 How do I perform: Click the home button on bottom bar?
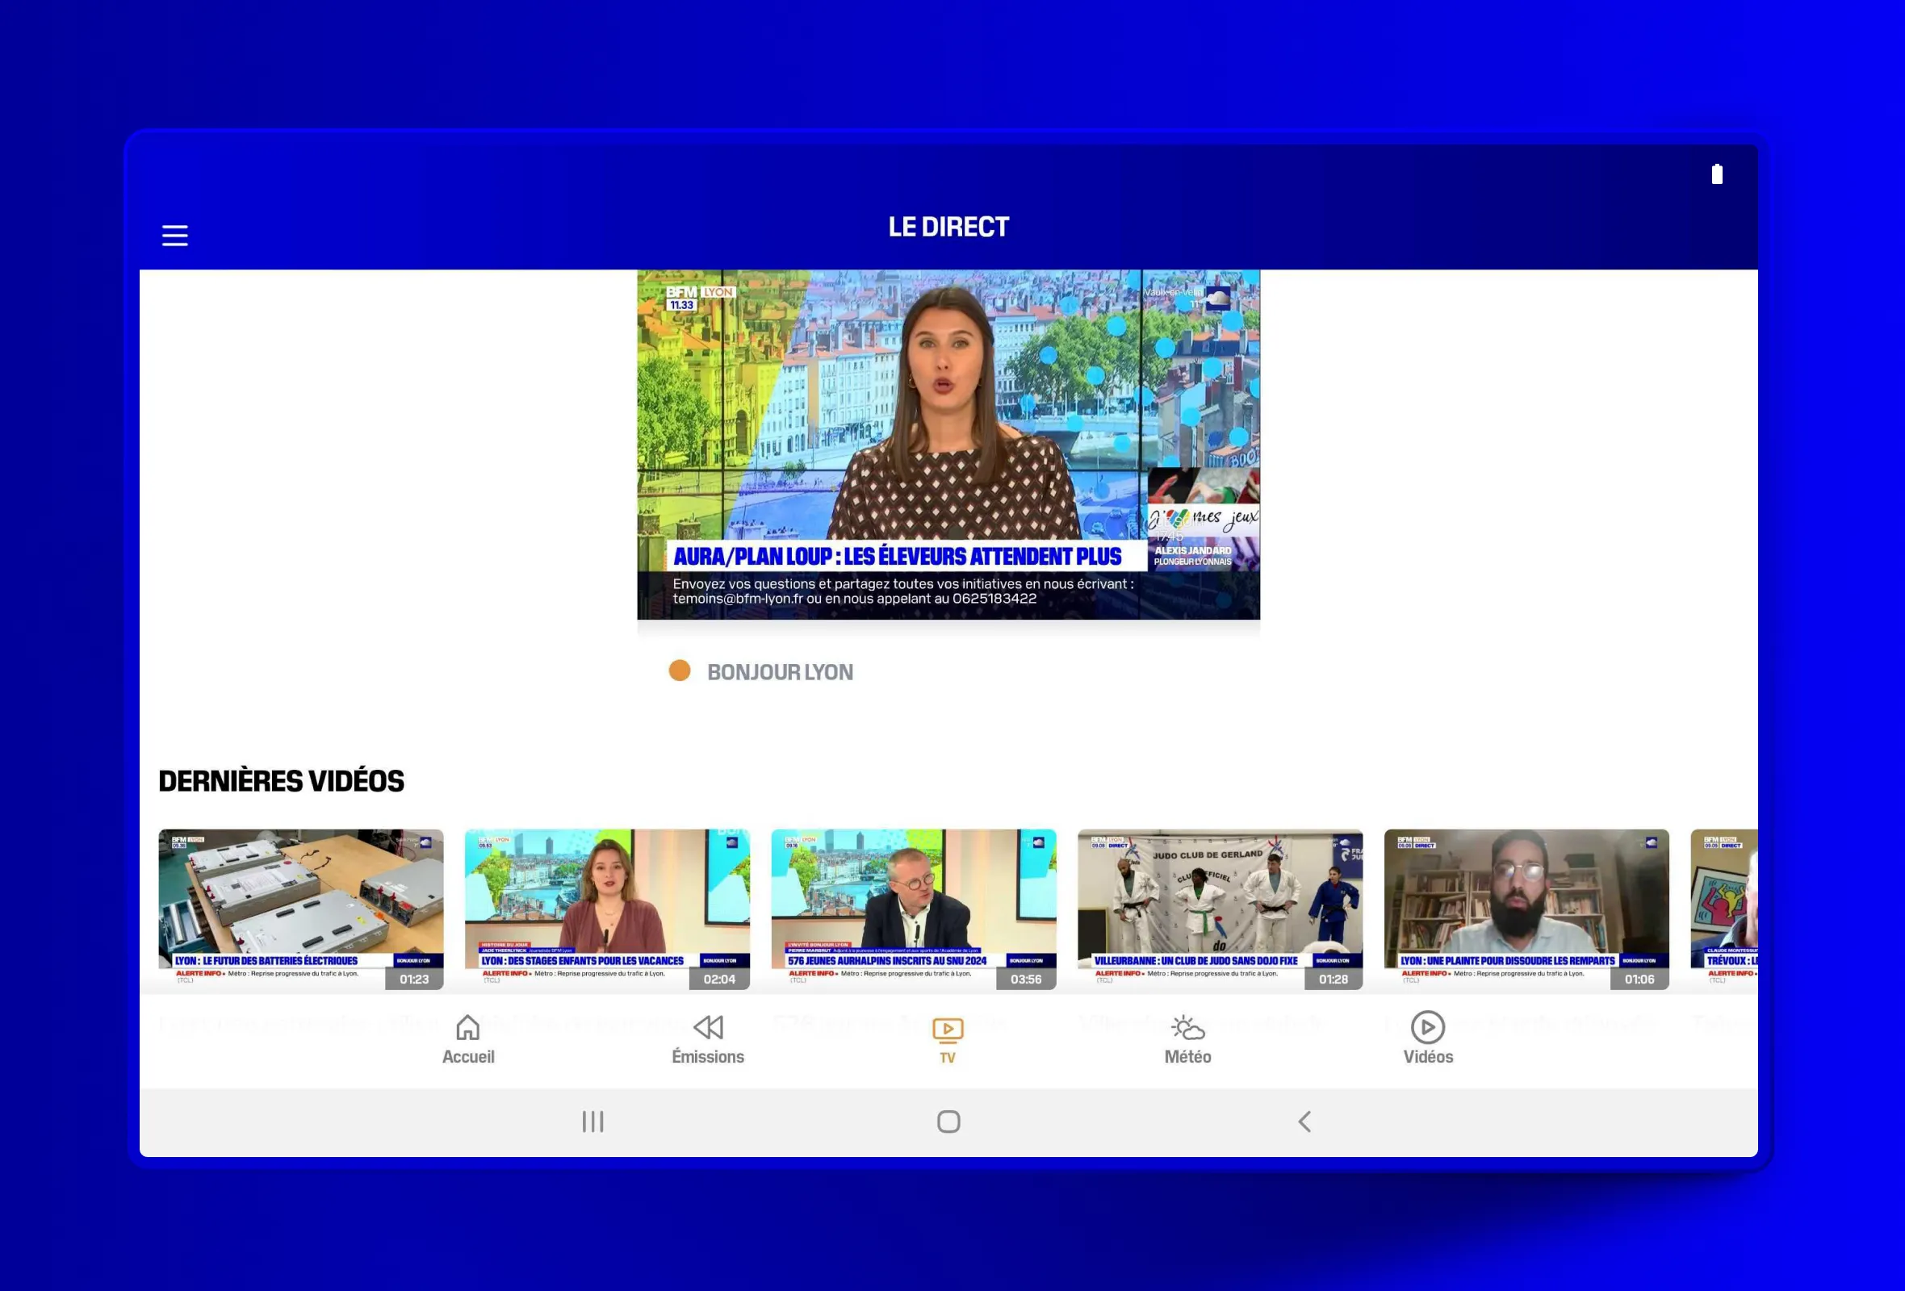[468, 1036]
